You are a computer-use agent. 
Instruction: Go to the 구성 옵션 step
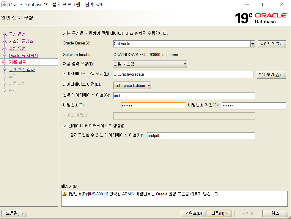click(17, 34)
